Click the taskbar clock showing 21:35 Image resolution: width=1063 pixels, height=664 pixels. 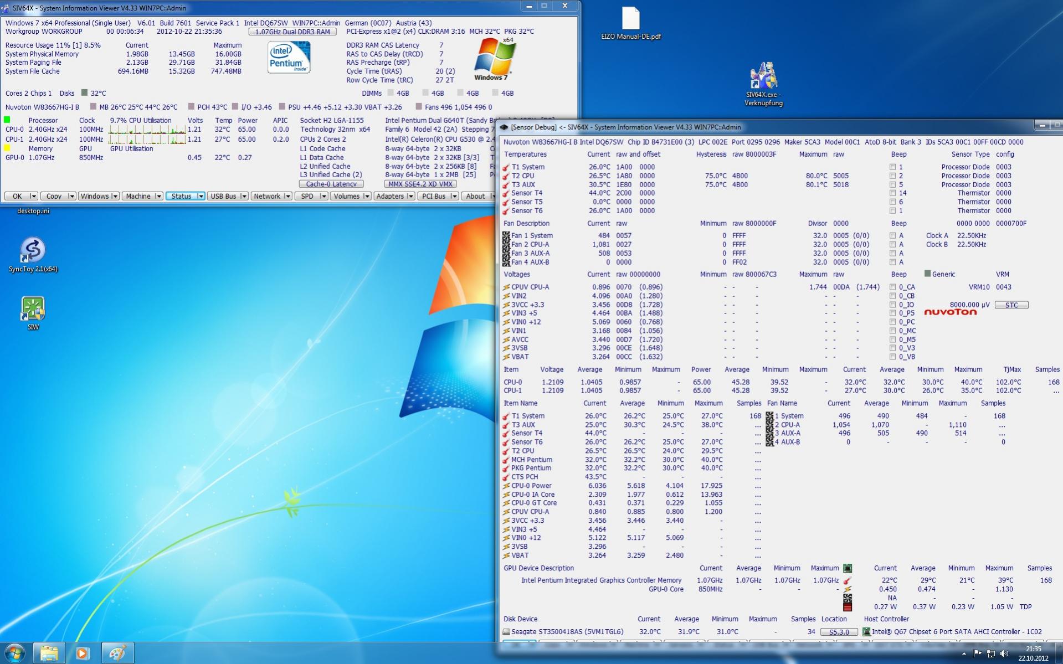(x=1033, y=653)
